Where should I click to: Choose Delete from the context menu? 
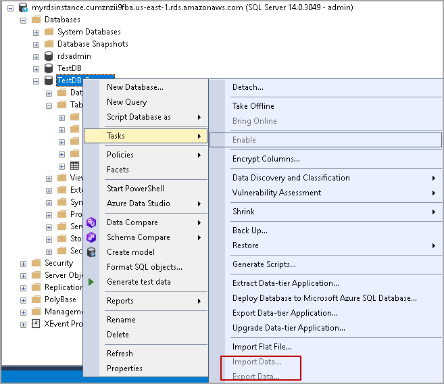[146, 335]
